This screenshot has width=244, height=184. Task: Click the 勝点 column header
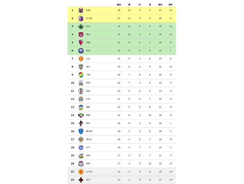click(x=119, y=5)
